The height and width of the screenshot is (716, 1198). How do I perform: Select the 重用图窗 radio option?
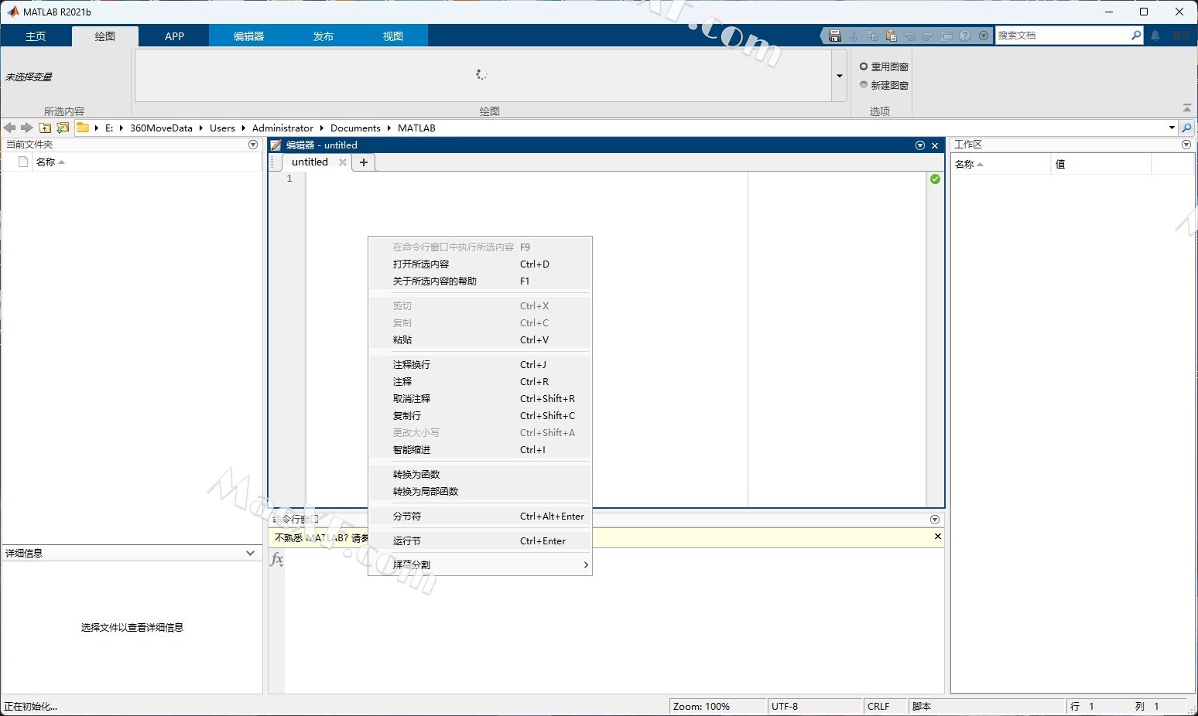point(864,66)
